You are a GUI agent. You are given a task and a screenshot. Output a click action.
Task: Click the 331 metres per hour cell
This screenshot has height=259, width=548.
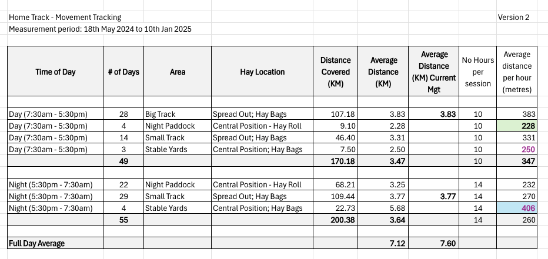point(517,137)
